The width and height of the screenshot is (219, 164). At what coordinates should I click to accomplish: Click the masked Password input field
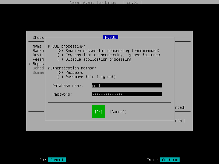click(127, 94)
